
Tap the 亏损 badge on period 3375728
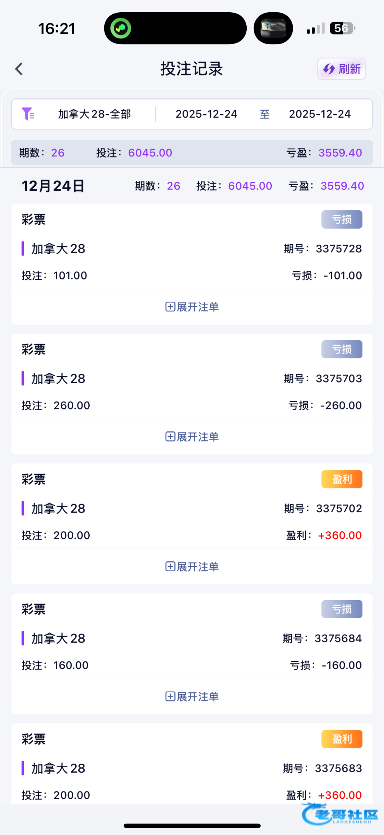[x=342, y=220]
